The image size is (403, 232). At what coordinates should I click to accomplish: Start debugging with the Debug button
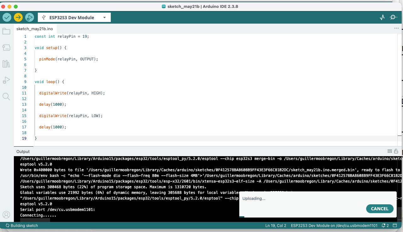tap(30, 17)
